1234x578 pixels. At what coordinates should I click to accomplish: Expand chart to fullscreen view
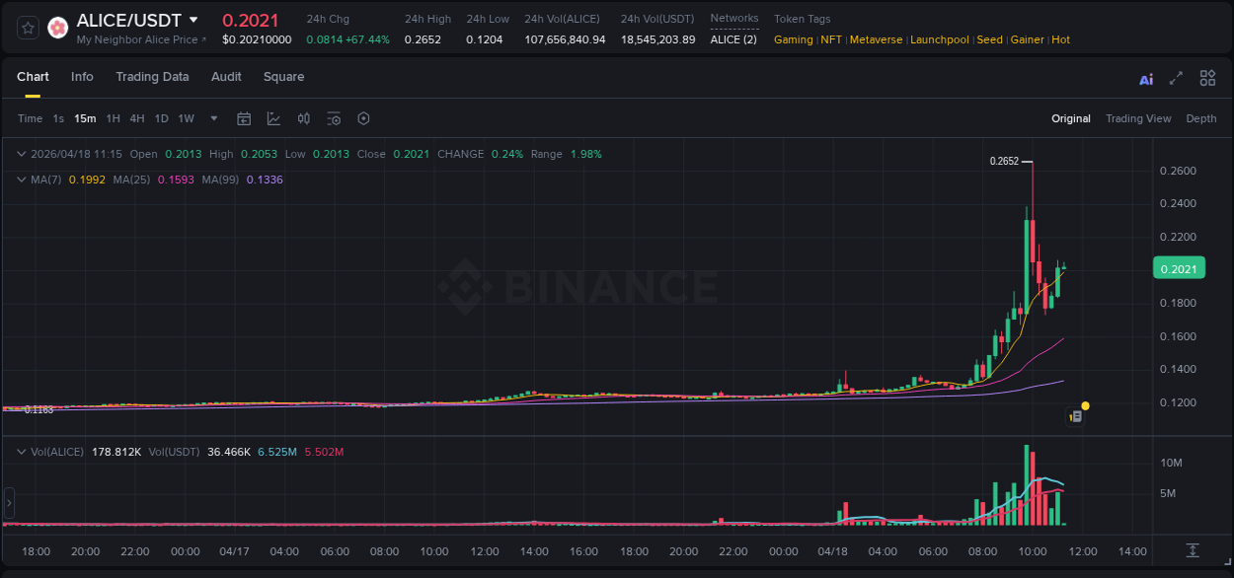(x=1177, y=77)
